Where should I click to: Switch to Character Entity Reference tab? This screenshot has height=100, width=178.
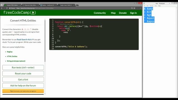pyautogui.click(x=30, y=5)
